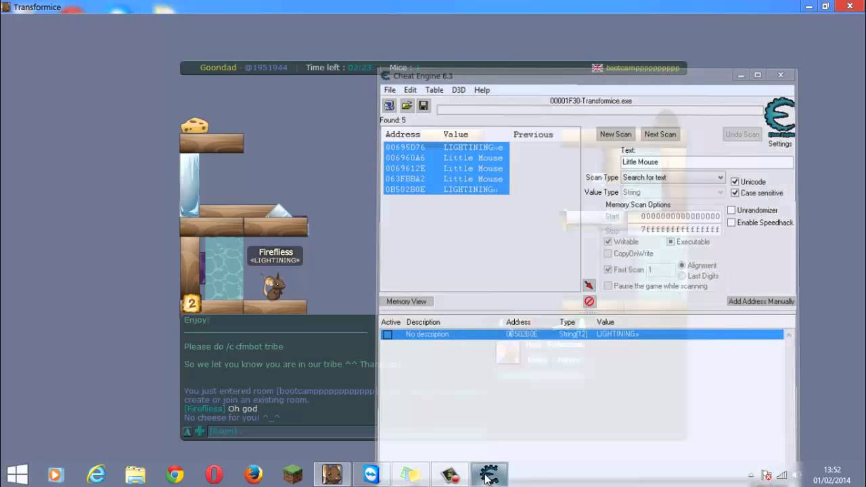Open the recorder taskbar icon with red dot

coord(450,475)
